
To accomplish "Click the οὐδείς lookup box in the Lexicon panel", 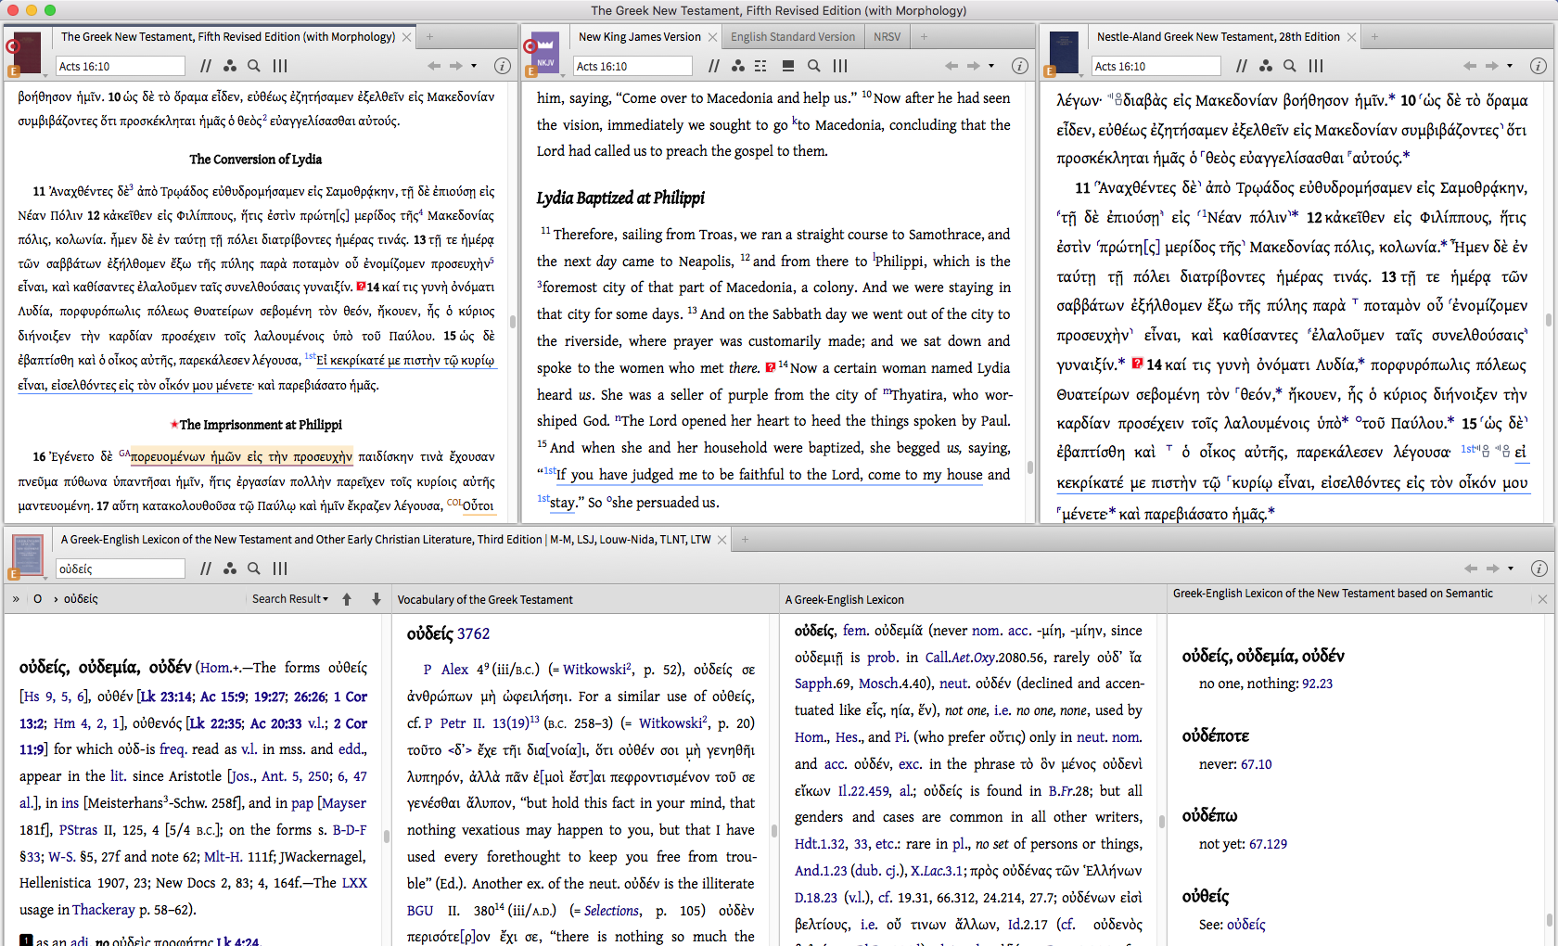I will click(121, 569).
